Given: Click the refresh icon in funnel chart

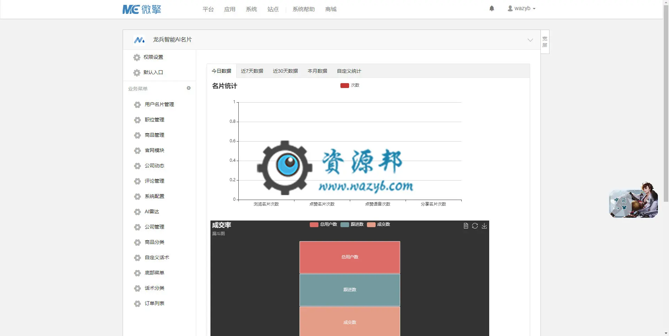Looking at the screenshot, I should [475, 226].
